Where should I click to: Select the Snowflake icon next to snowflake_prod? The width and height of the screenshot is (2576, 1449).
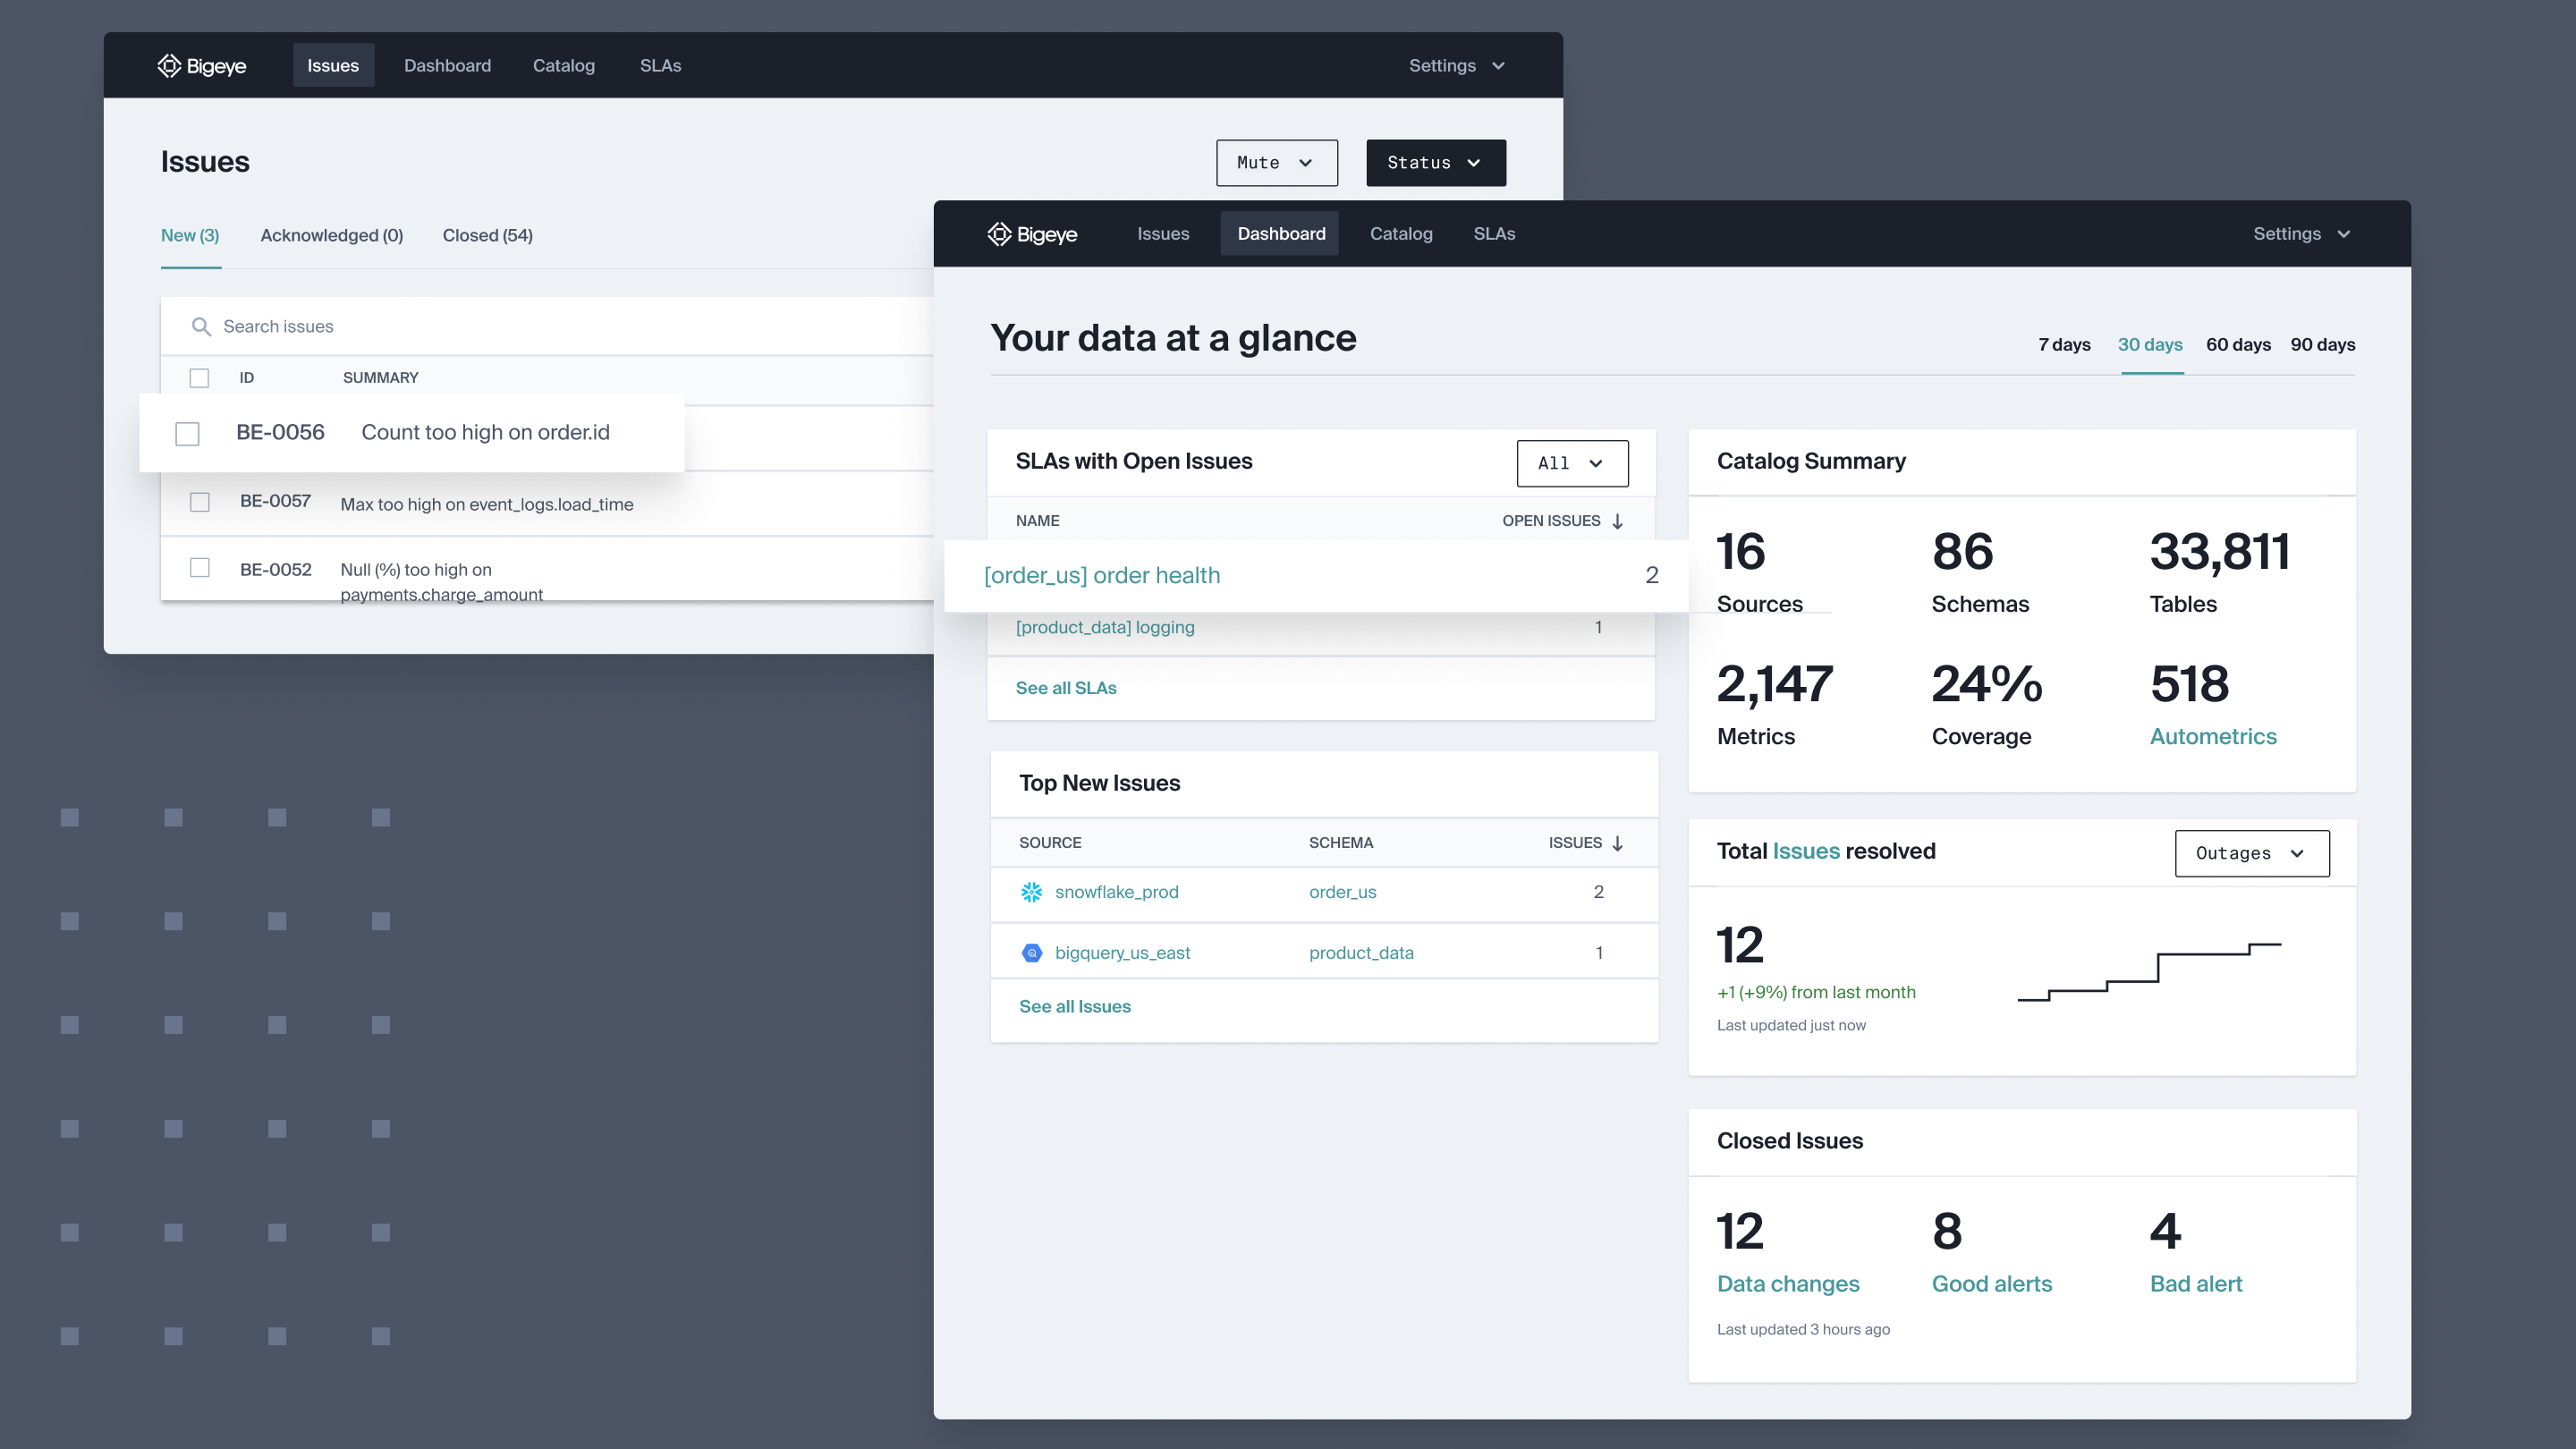coord(1031,892)
